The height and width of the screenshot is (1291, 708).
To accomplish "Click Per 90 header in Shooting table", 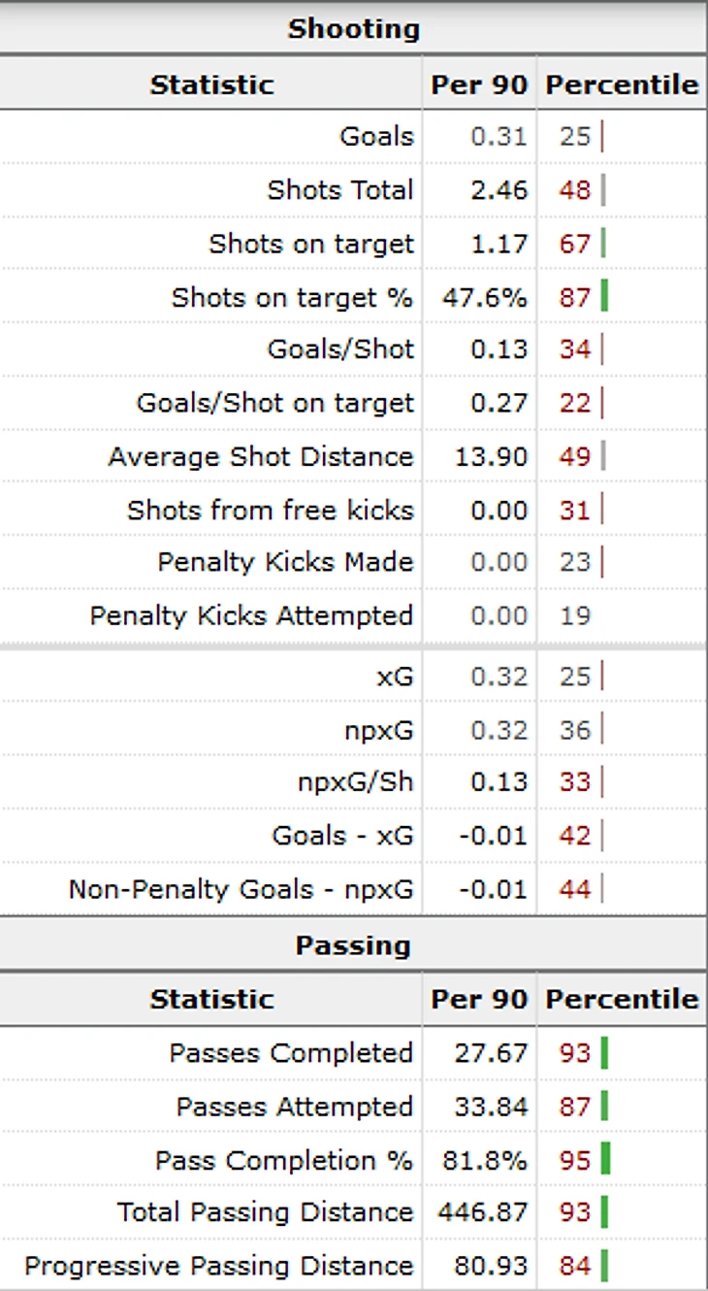I will (x=479, y=84).
